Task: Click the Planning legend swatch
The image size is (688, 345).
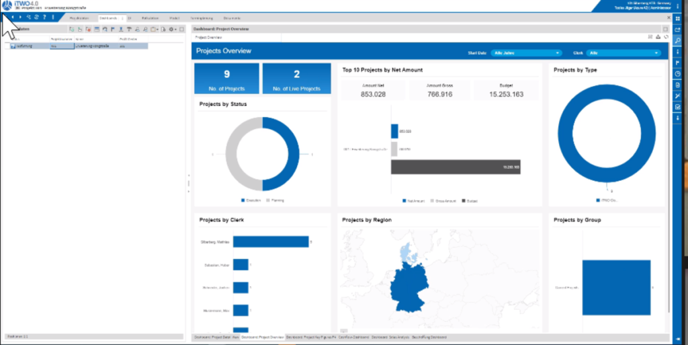Action: pyautogui.click(x=268, y=200)
